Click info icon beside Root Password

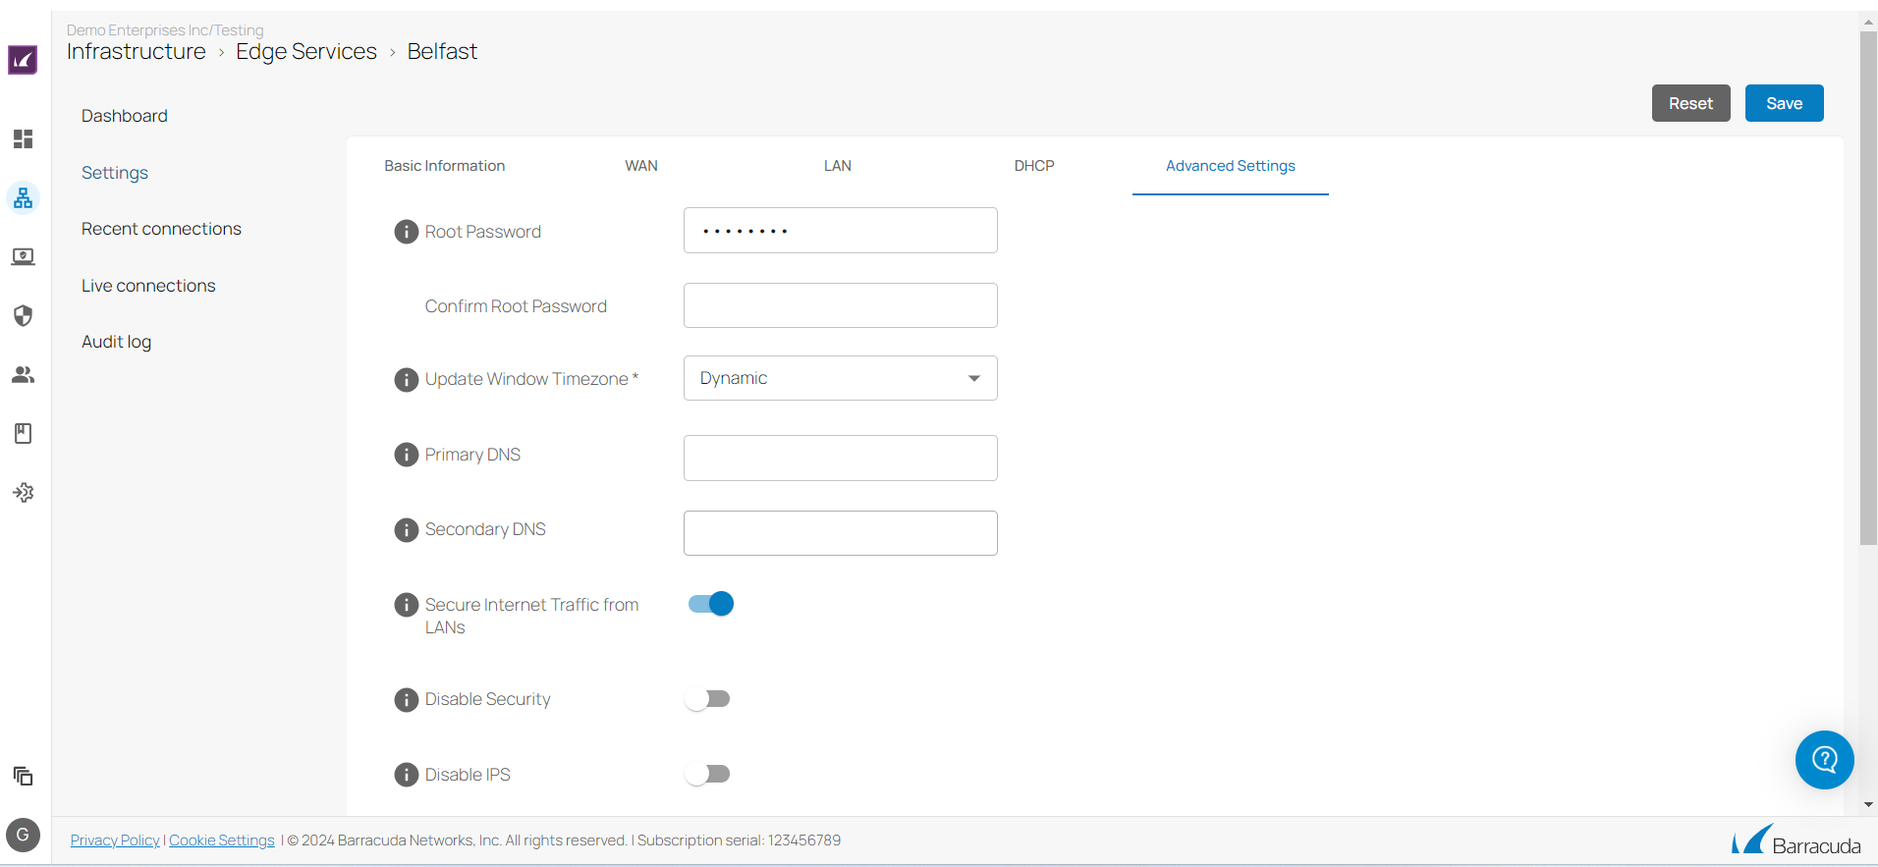tap(406, 232)
